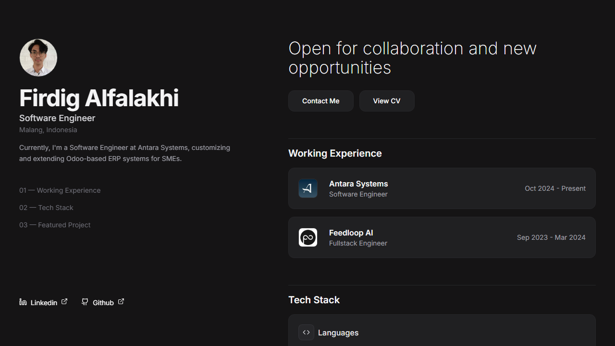This screenshot has height=346, width=615.
Task: Click the code brackets Languages icon
Action: pos(307,332)
